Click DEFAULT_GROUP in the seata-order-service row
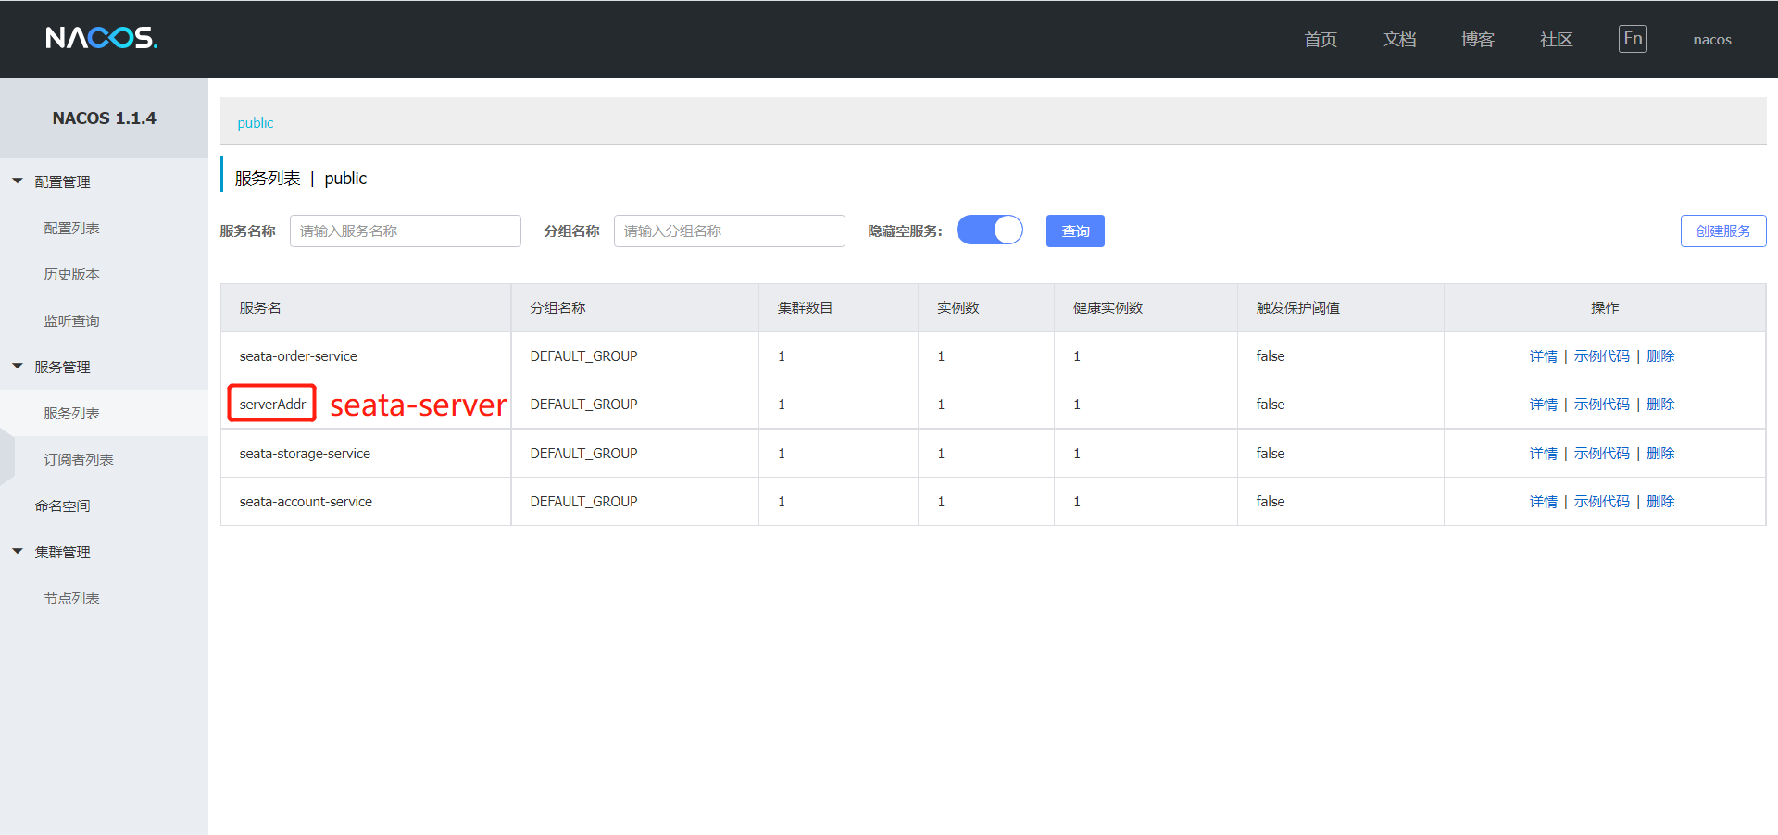This screenshot has width=1778, height=835. (x=583, y=356)
